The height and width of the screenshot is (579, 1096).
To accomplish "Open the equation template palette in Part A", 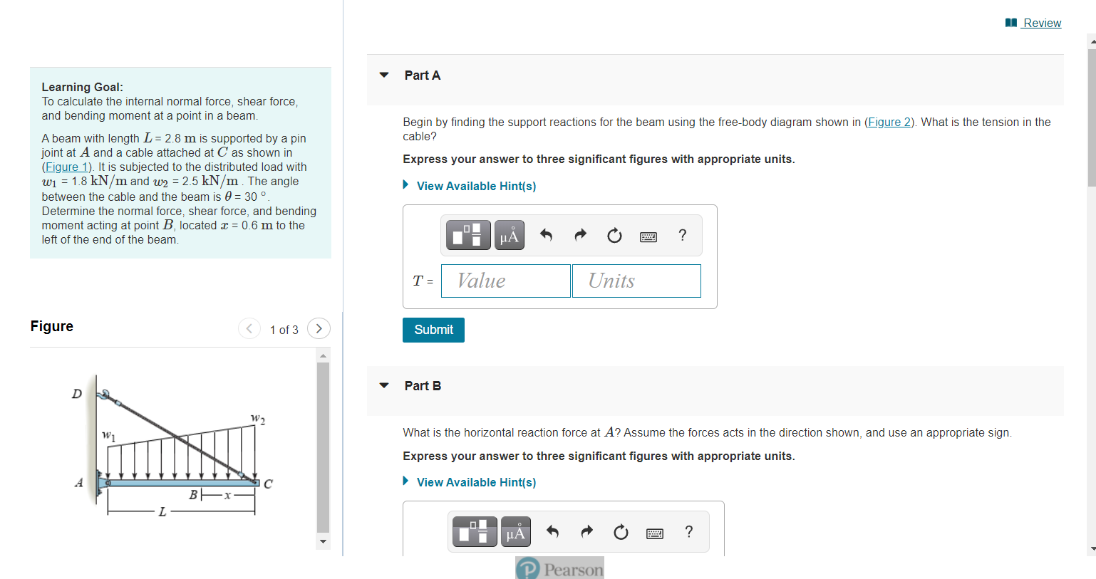I will click(x=467, y=235).
